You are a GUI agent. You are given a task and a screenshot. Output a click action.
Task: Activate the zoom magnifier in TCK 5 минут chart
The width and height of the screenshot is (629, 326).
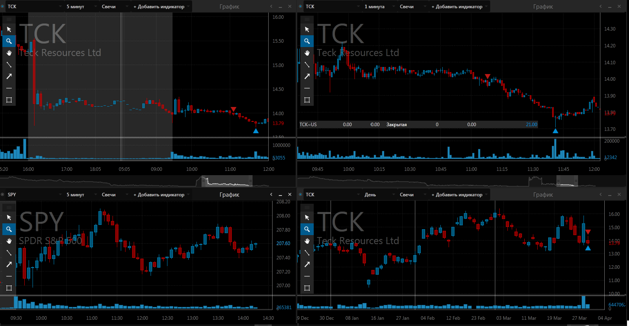(x=9, y=41)
